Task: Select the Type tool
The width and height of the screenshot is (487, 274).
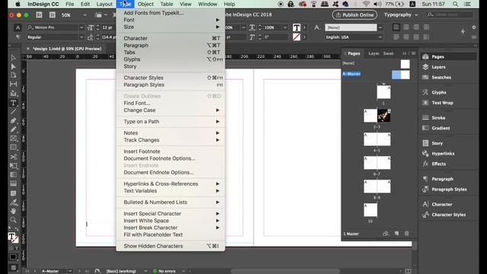Action: click(14, 103)
